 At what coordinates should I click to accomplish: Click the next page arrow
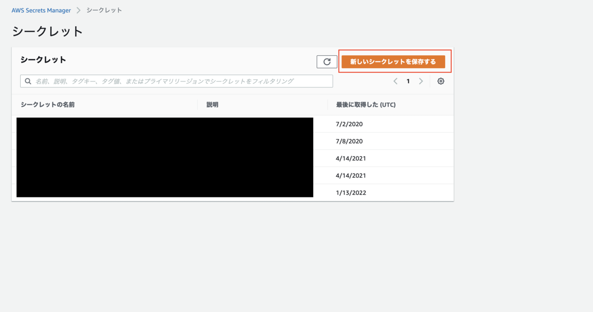click(421, 81)
